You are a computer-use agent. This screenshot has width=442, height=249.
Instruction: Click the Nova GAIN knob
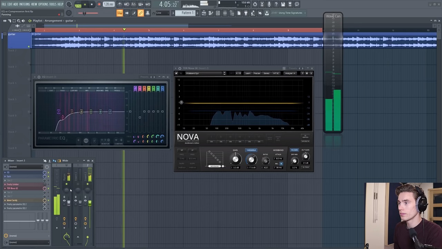click(x=236, y=159)
